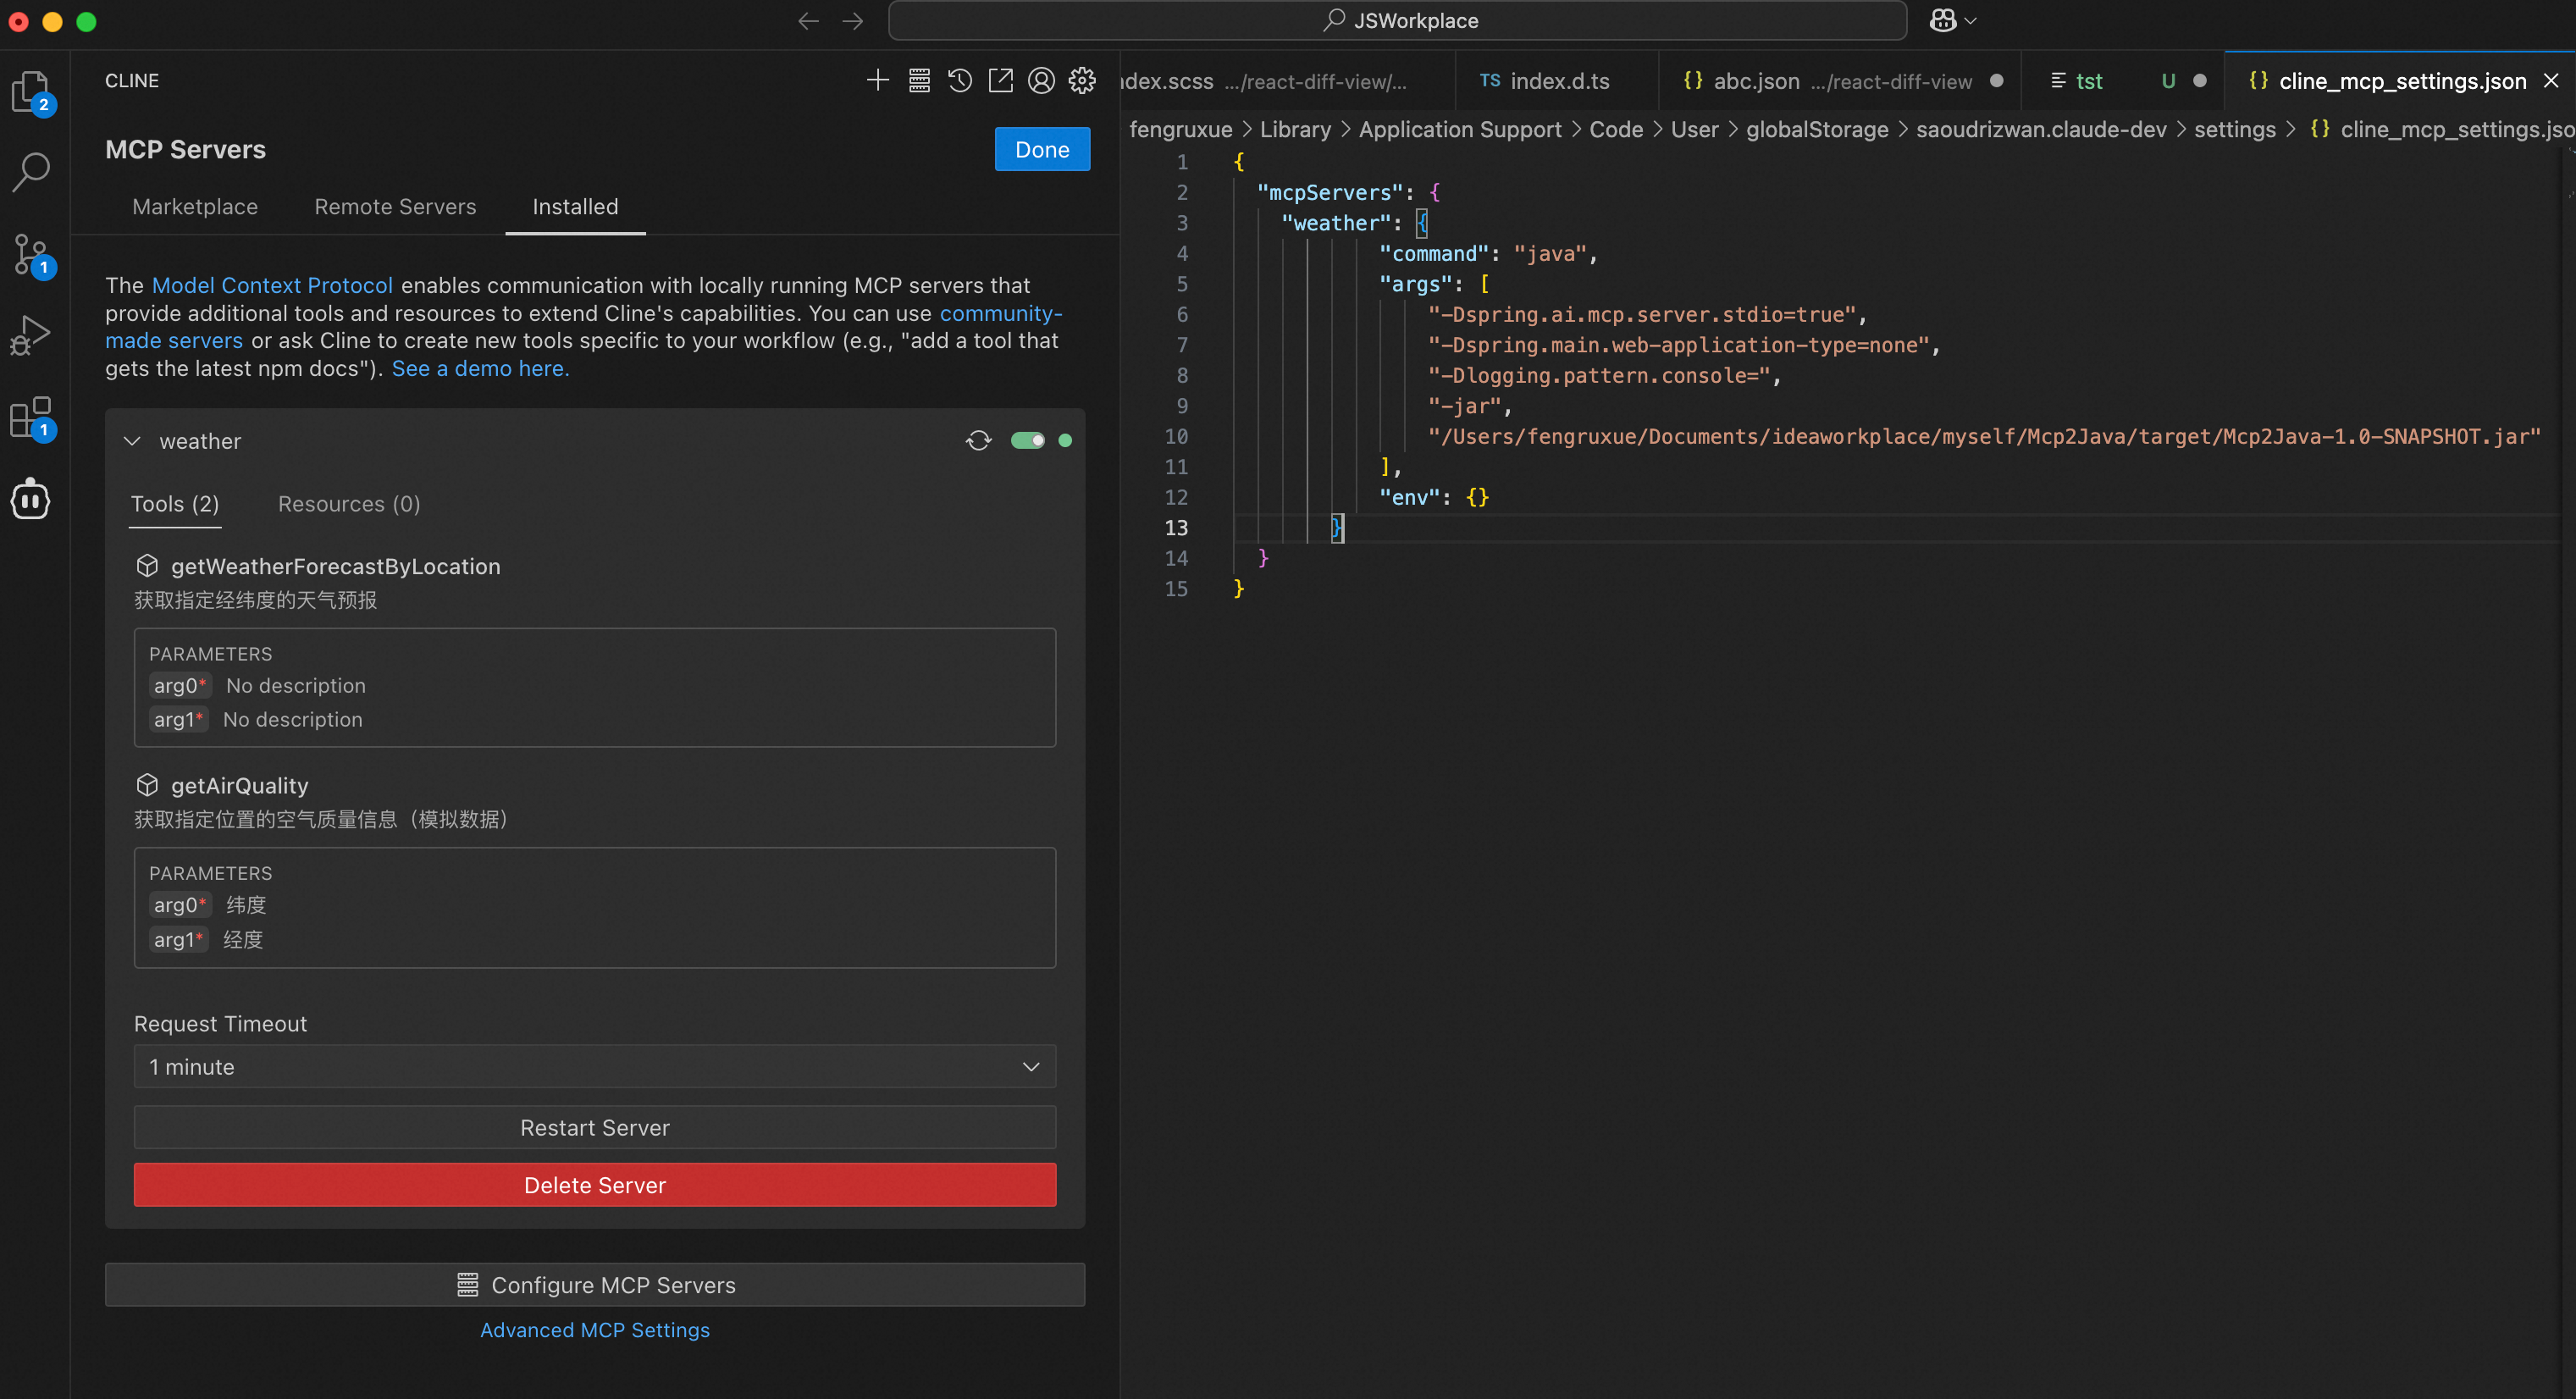
Task: Switch to the Remote Servers tab
Action: pos(395,206)
